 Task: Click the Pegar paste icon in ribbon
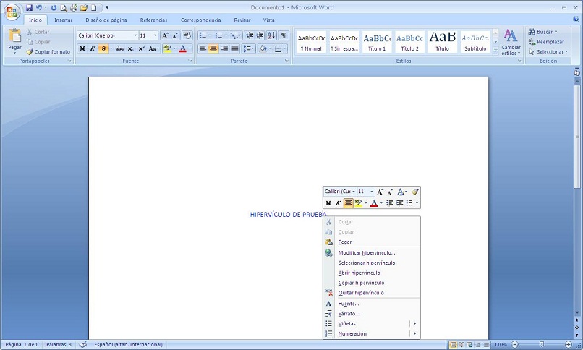[x=15, y=35]
